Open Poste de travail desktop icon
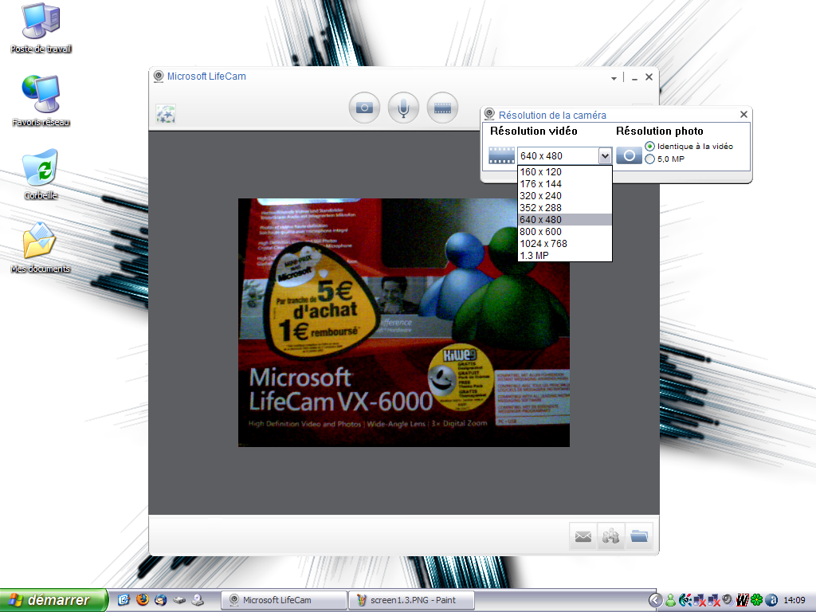Viewport: 816px width, 612px height. 41,28
